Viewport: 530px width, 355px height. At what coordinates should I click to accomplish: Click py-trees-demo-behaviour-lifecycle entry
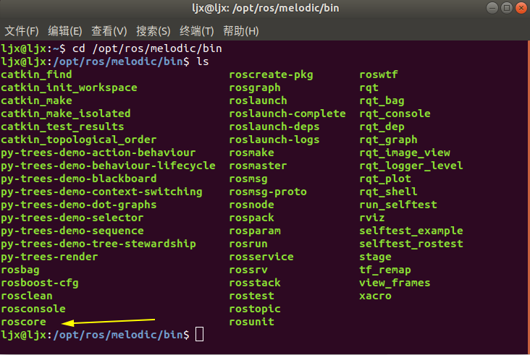(x=108, y=166)
